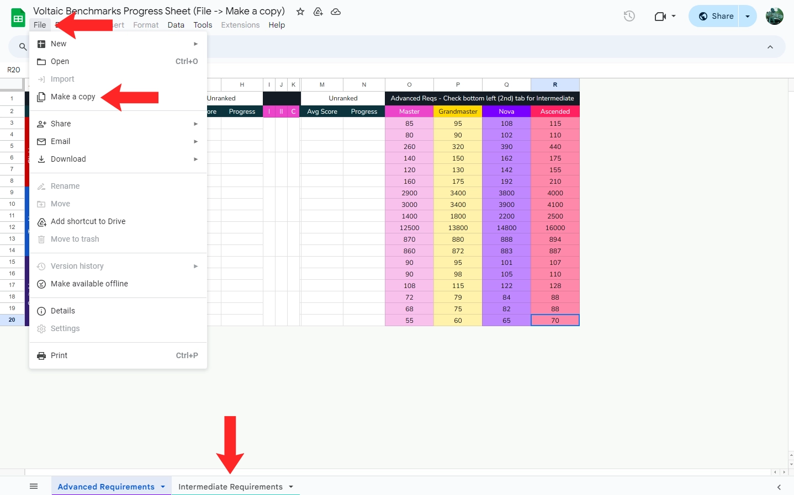
Task: Open the version history clock icon
Action: pyautogui.click(x=629, y=17)
